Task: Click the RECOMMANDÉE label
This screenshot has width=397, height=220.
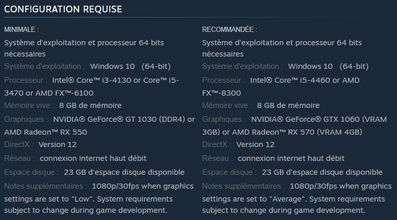Action: [x=229, y=29]
